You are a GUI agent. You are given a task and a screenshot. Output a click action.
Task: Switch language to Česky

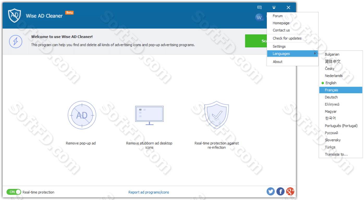[x=341, y=69]
